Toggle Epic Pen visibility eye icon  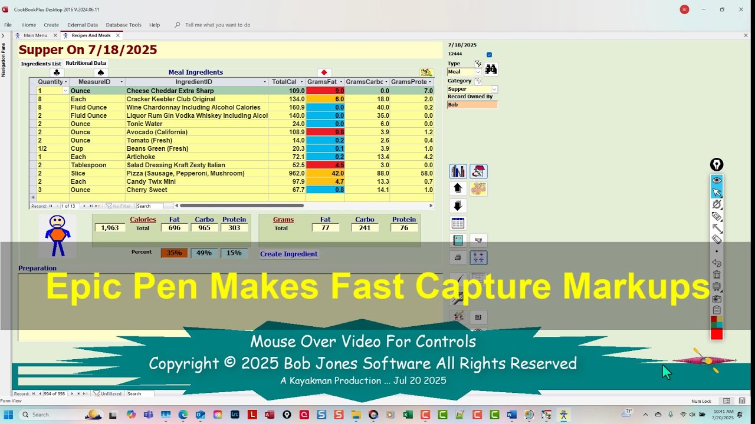717,180
